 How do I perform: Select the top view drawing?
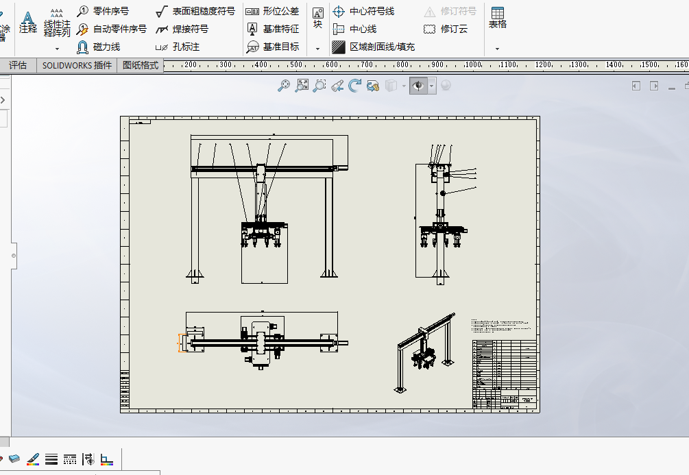264,341
